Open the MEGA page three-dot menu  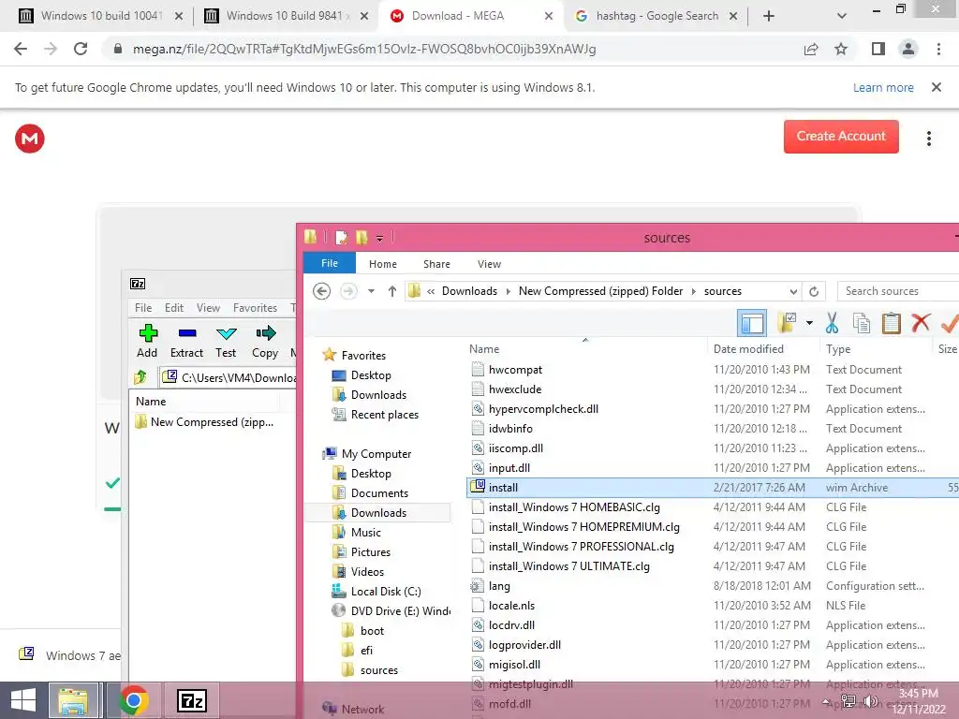tap(928, 139)
